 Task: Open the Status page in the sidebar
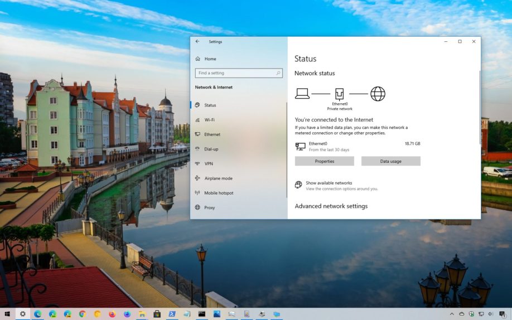click(x=210, y=105)
